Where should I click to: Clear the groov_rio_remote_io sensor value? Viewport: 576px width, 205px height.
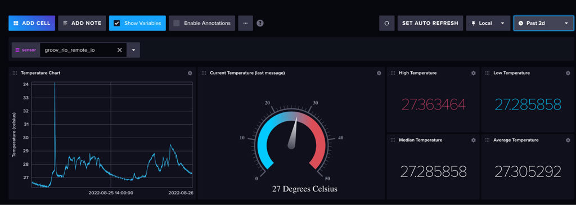click(x=119, y=50)
